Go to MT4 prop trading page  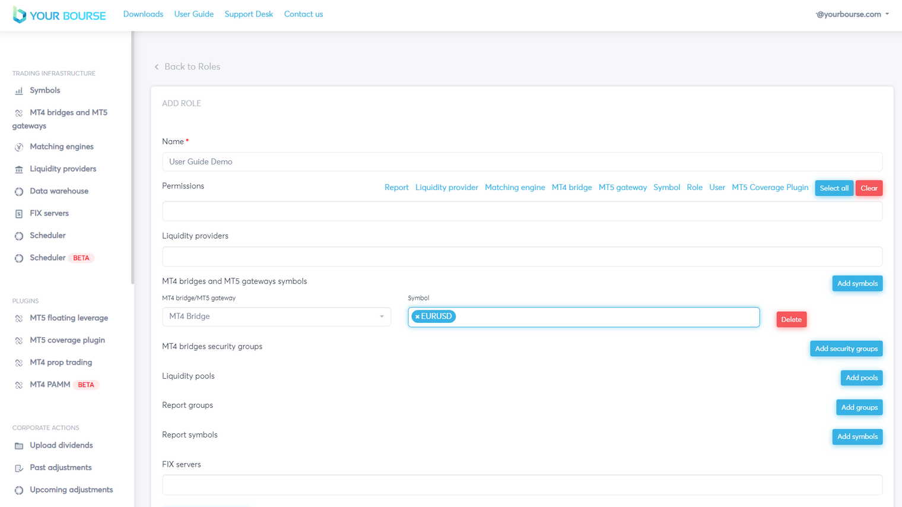61,362
